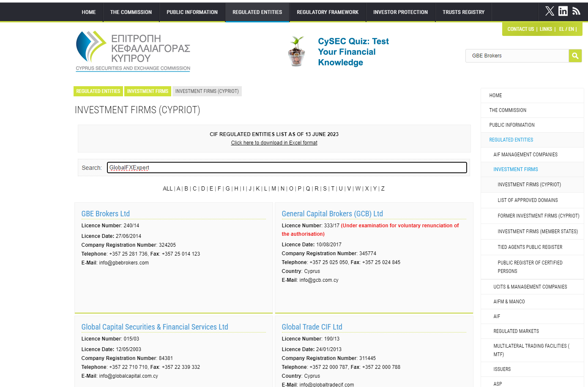Screen dimensions: 588x387
Task: Open Multilateral Trading Facilities (MTF)
Action: point(532,350)
